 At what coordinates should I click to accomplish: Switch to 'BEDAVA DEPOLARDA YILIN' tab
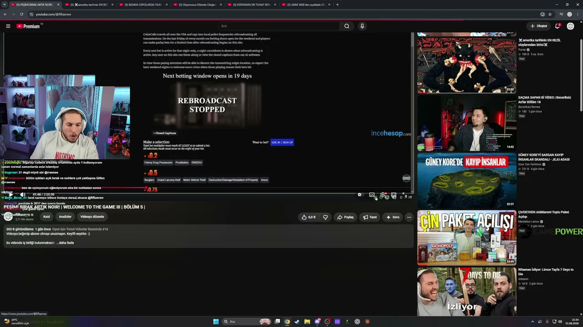(x=143, y=5)
